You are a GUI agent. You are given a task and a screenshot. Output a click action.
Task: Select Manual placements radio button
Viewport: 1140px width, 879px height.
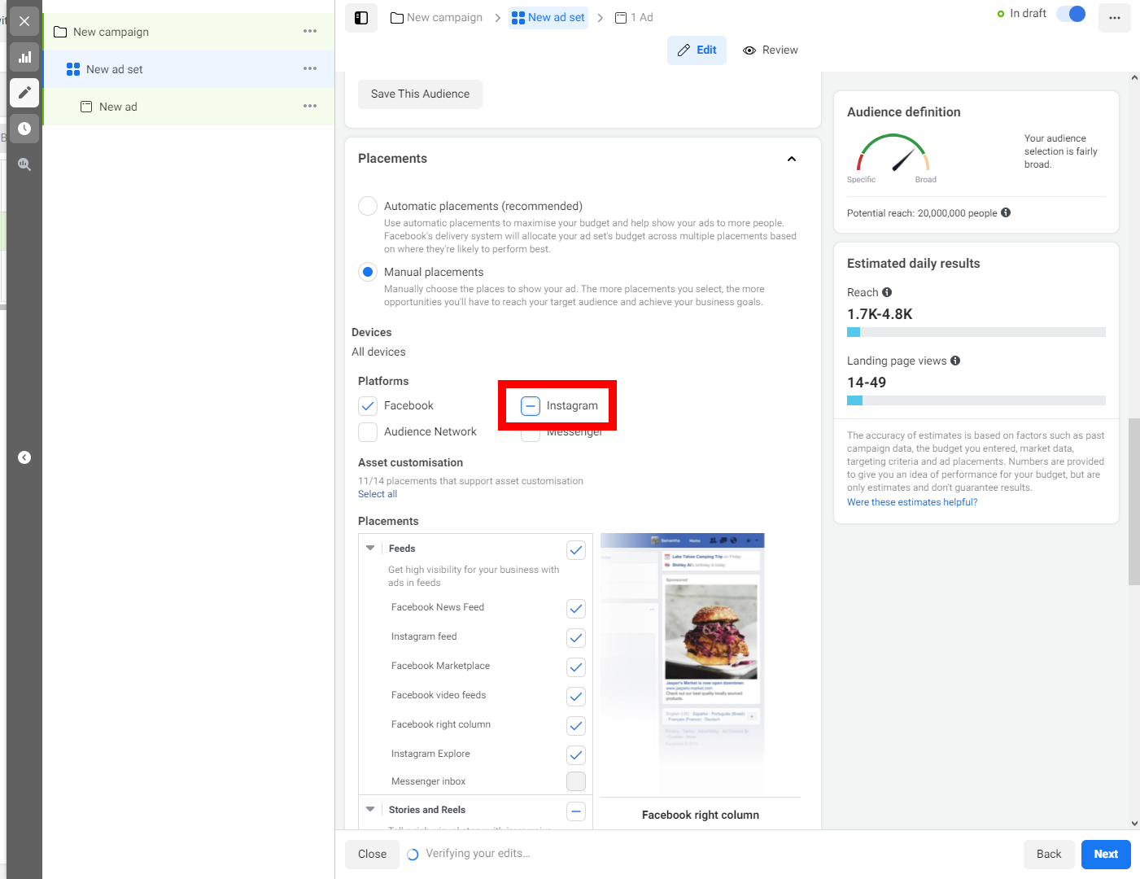click(x=368, y=272)
